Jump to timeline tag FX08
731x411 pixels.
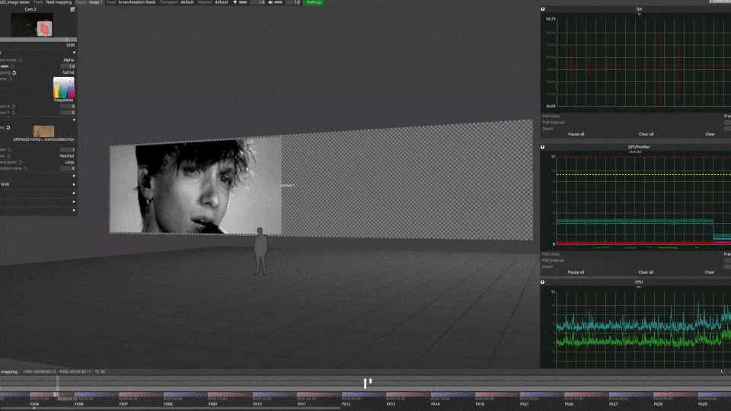pyautogui.click(x=168, y=404)
